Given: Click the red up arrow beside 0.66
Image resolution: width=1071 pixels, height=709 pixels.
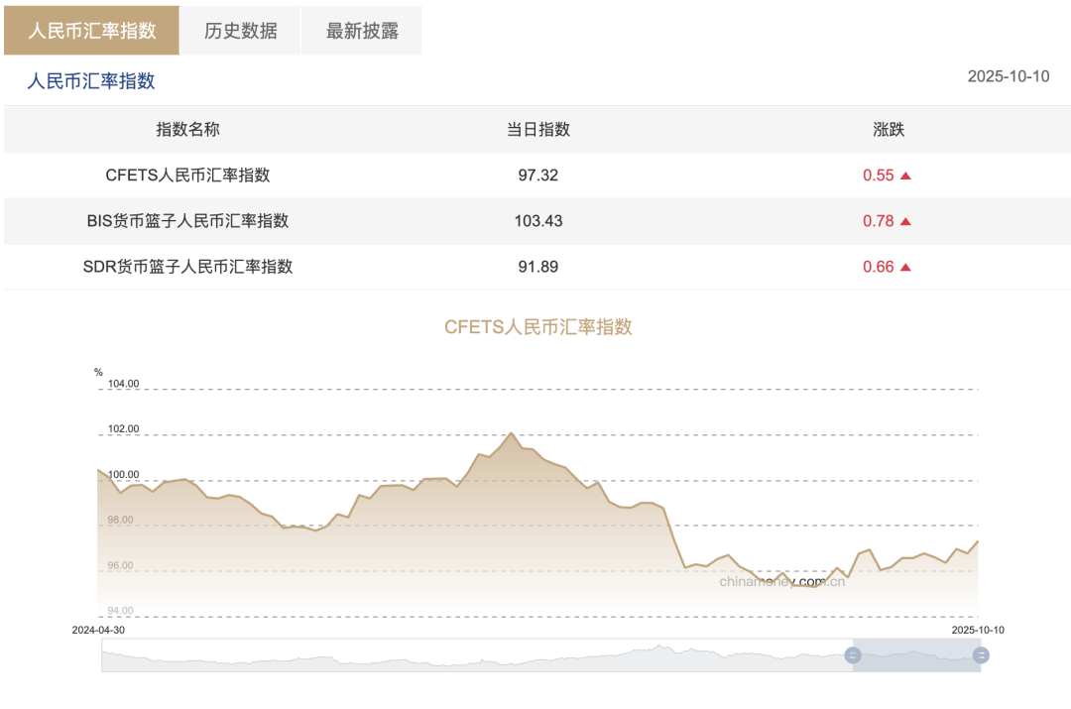Looking at the screenshot, I should pos(905,267).
